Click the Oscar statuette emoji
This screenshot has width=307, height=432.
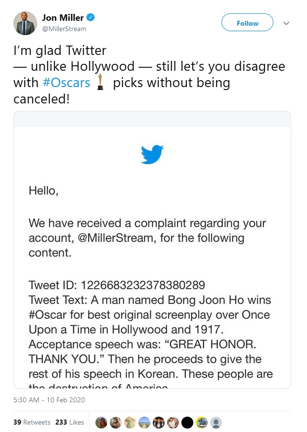point(100,82)
